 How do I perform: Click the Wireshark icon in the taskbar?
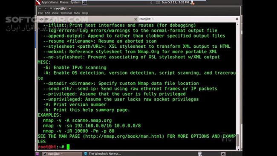point(86,154)
